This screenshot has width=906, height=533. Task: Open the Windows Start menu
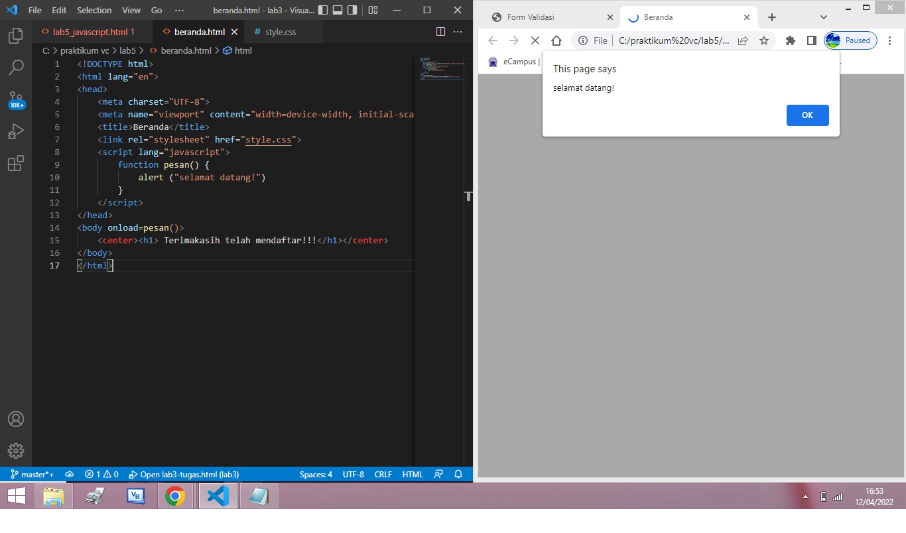coord(17,496)
